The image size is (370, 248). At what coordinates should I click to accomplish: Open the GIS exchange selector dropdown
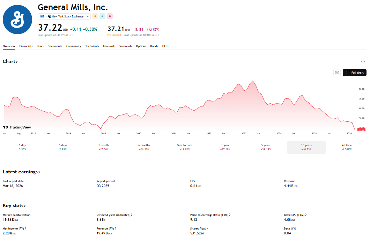[x=64, y=16]
